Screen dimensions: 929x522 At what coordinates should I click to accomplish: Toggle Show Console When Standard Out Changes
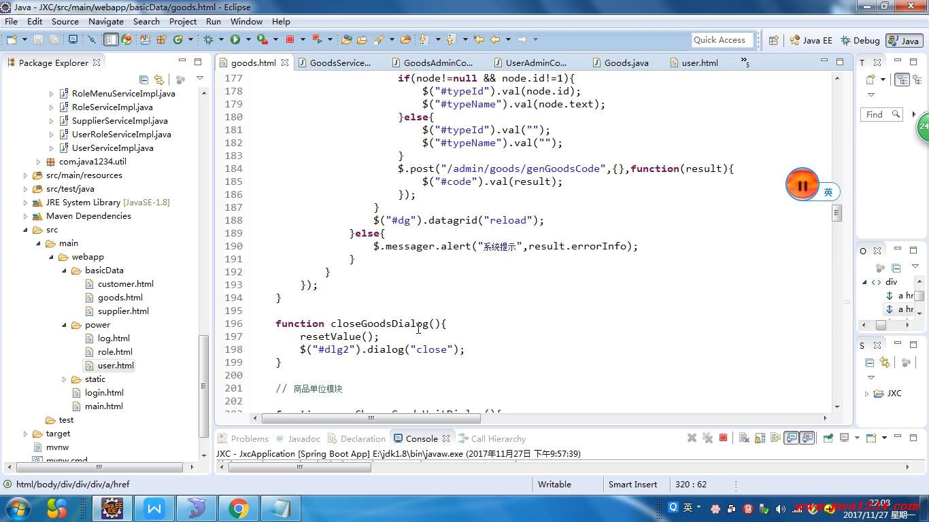tap(791, 438)
